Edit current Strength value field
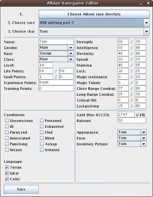Viewport: 153px width, 197px height. [123, 42]
